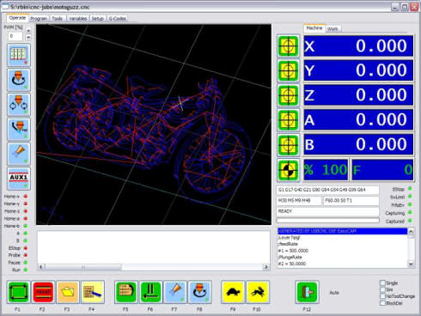The image size is (421, 316).
Task: Click the spindle-with-phone icon in left sidebar
Action: coord(19,129)
